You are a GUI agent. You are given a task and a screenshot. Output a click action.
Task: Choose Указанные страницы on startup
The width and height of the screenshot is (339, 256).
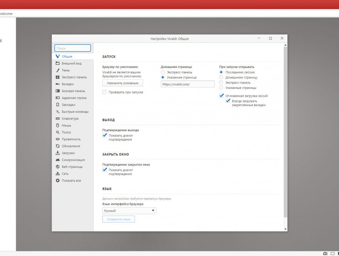[x=221, y=88]
